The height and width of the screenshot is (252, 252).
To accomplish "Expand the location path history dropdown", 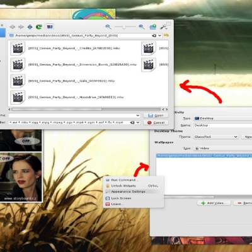I will tap(159, 36).
